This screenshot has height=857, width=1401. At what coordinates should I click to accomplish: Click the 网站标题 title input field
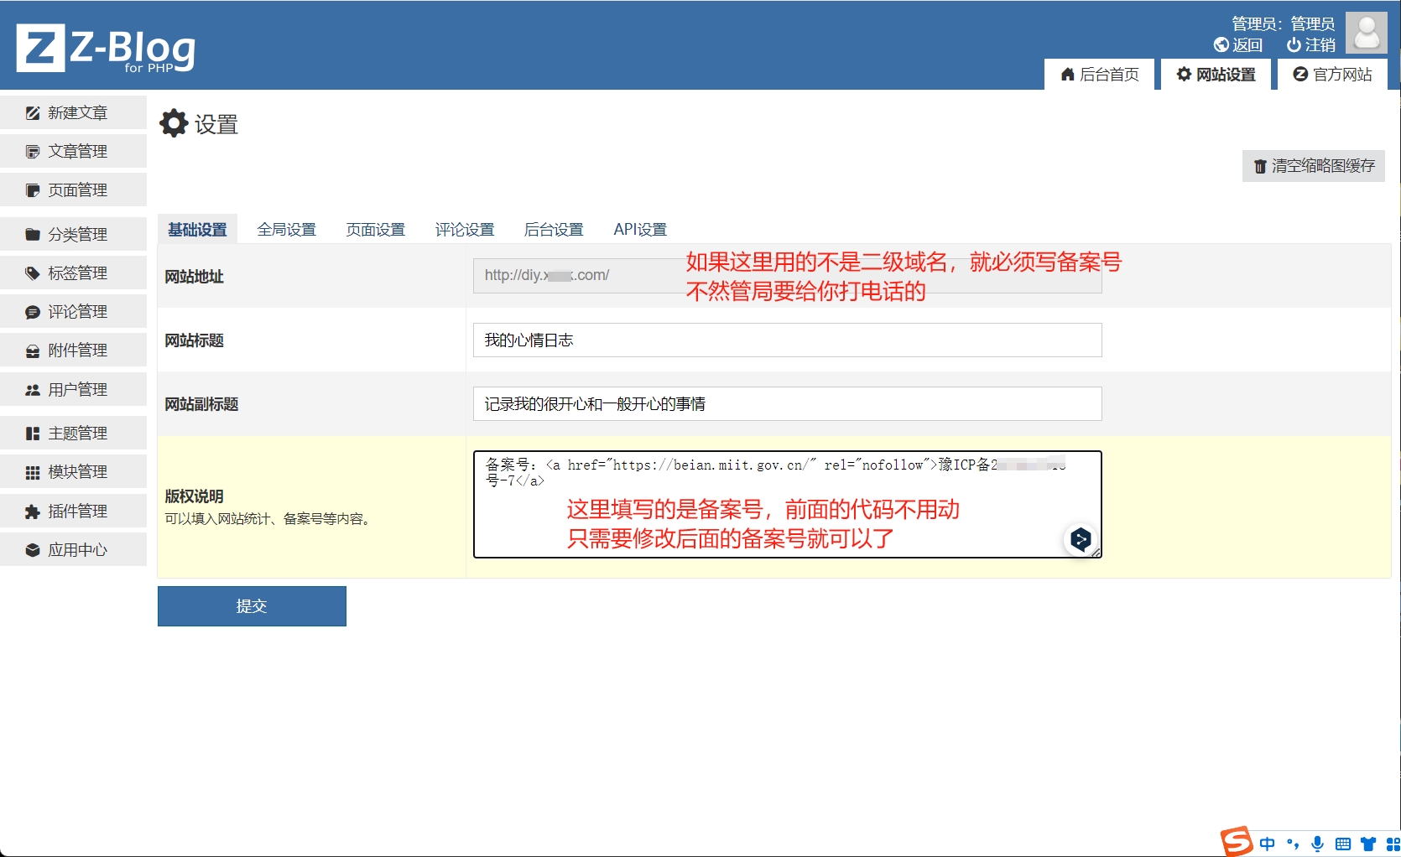click(x=785, y=340)
